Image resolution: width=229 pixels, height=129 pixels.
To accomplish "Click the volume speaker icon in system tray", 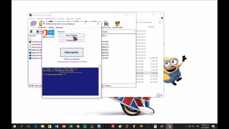I will pyautogui.click(x=193, y=126).
